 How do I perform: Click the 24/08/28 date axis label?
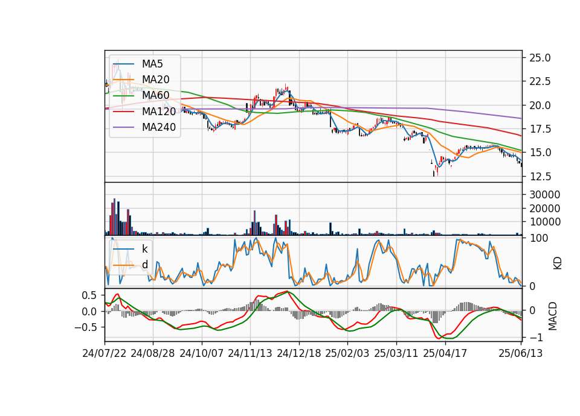(x=153, y=353)
